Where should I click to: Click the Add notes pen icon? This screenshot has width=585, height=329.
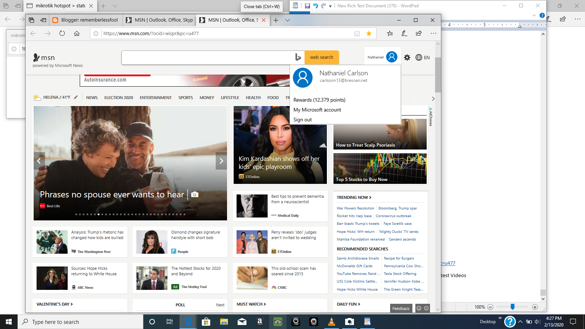click(x=404, y=34)
